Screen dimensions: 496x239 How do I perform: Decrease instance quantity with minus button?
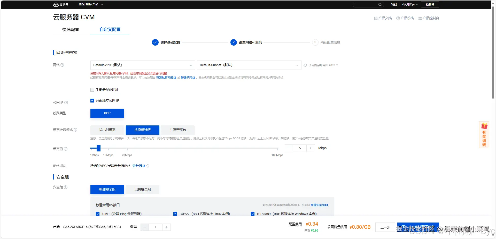point(145,227)
